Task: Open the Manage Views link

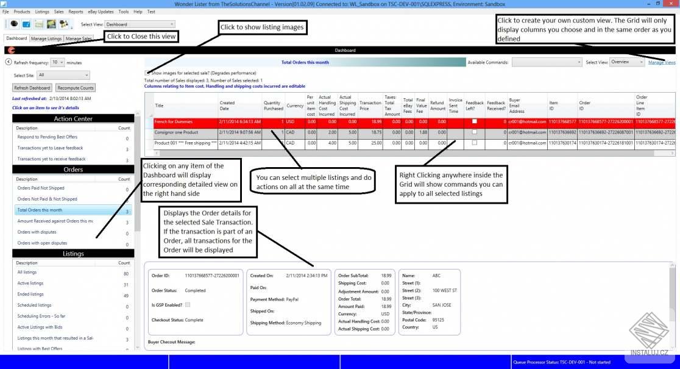Action: (661, 62)
